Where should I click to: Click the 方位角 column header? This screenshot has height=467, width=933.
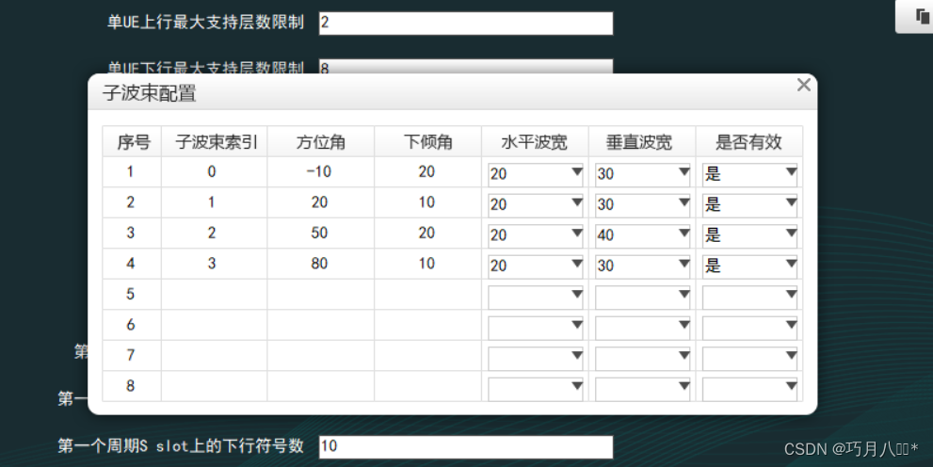pyautogui.click(x=321, y=141)
